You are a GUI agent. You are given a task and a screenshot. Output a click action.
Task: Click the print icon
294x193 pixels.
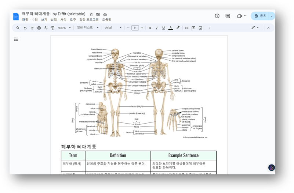pos(39,28)
